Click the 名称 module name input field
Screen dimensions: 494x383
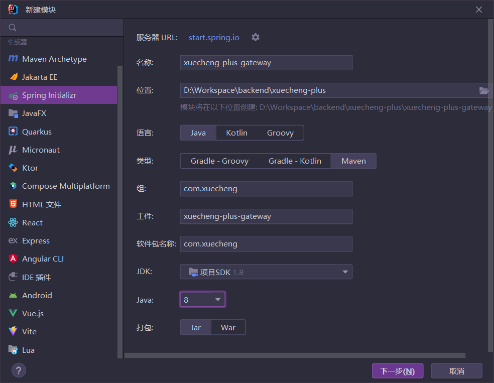click(x=266, y=63)
